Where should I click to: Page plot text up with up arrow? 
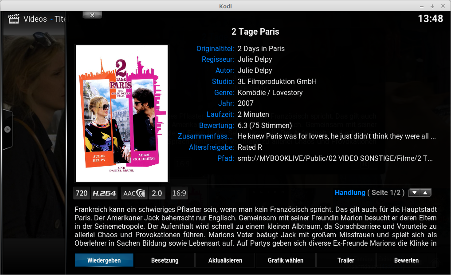pyautogui.click(x=425, y=192)
